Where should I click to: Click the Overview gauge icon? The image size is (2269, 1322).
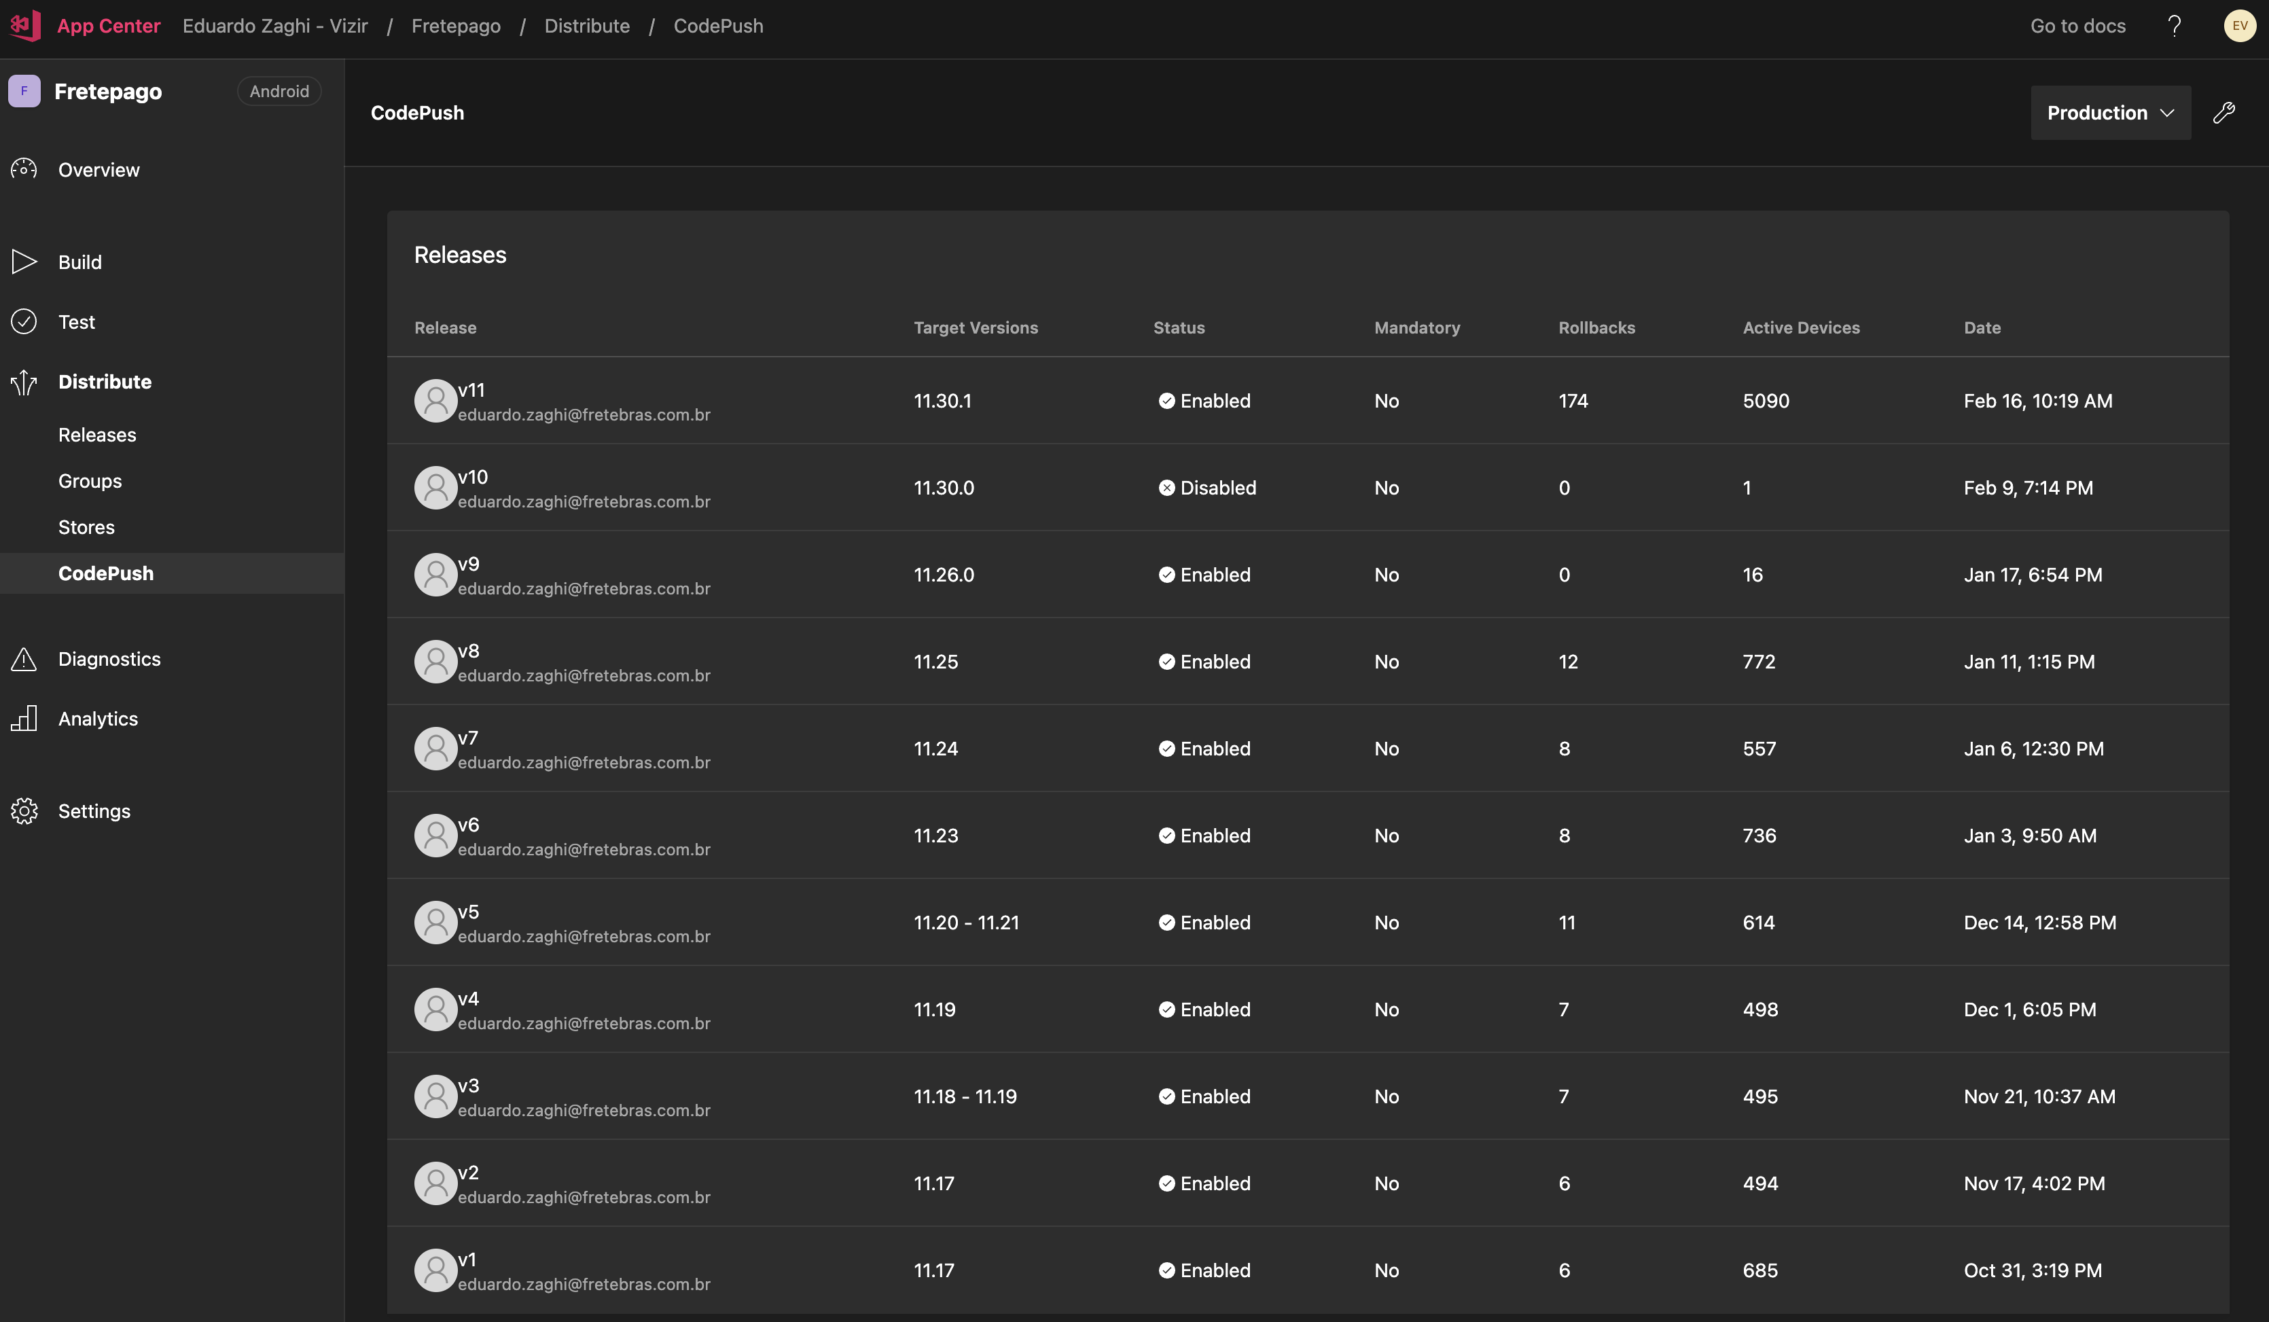pyautogui.click(x=24, y=169)
